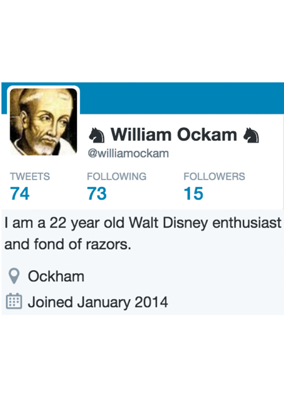
Task: Click the William Ockam profile portrait thumbnail
Action: 44,122
